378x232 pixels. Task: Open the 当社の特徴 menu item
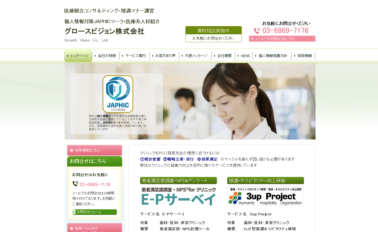[106, 56]
